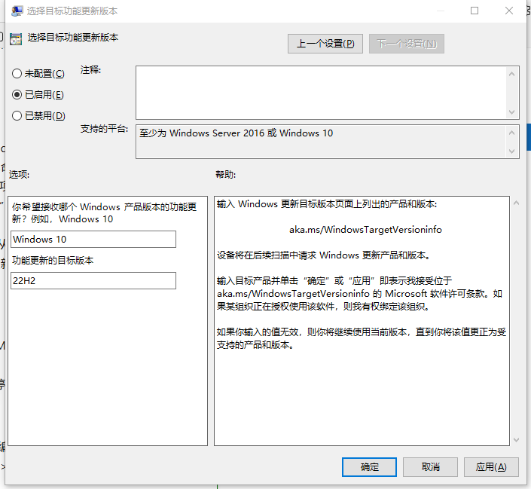
Task: Focus the Windows 10 product version field
Action: [93, 240]
